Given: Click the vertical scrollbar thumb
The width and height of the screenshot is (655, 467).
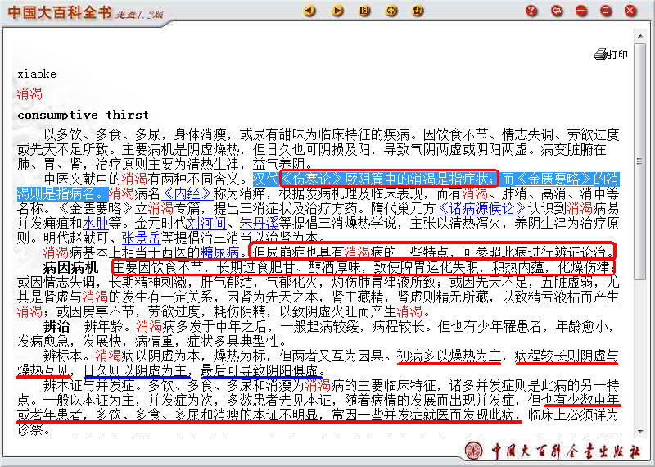Looking at the screenshot, I should coord(640,161).
